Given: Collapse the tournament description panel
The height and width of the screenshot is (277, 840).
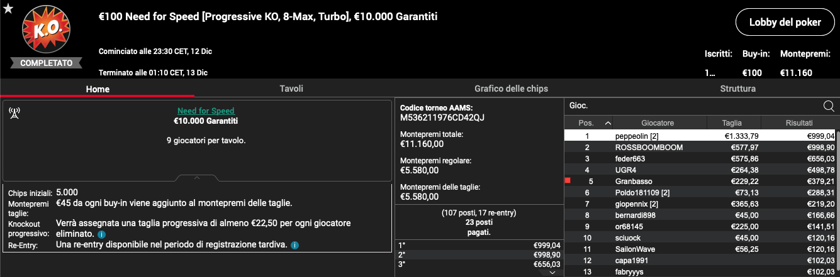Looking at the screenshot, I should pos(196,178).
